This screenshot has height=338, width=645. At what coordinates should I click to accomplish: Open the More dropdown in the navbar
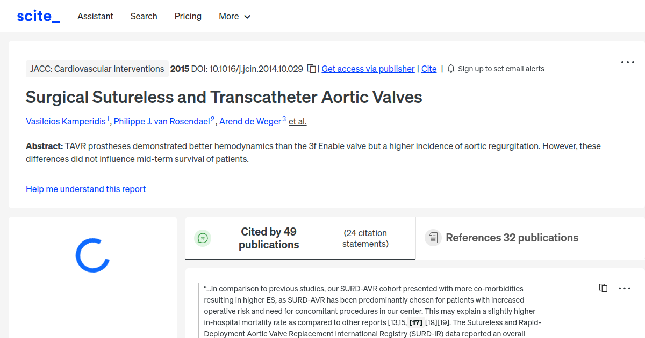(x=234, y=16)
